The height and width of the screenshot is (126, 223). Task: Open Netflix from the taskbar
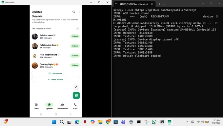(85, 122)
